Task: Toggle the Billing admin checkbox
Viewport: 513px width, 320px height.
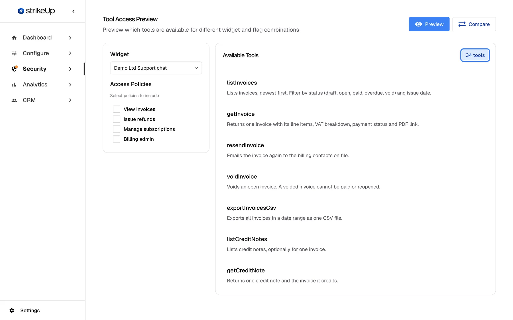Action: pyautogui.click(x=116, y=139)
